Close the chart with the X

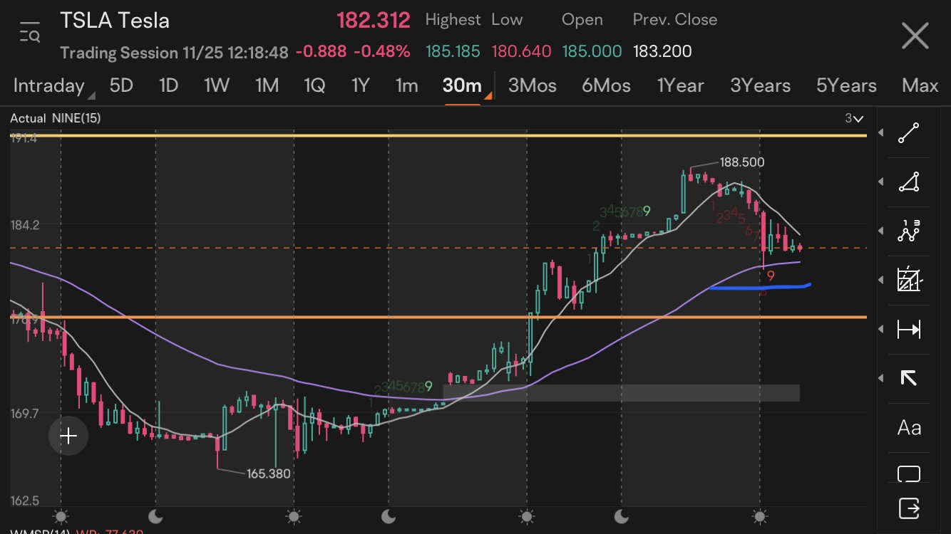[915, 35]
